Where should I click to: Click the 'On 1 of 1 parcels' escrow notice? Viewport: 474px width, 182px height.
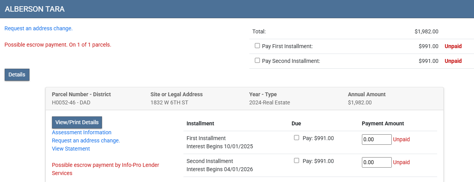pyautogui.click(x=58, y=45)
